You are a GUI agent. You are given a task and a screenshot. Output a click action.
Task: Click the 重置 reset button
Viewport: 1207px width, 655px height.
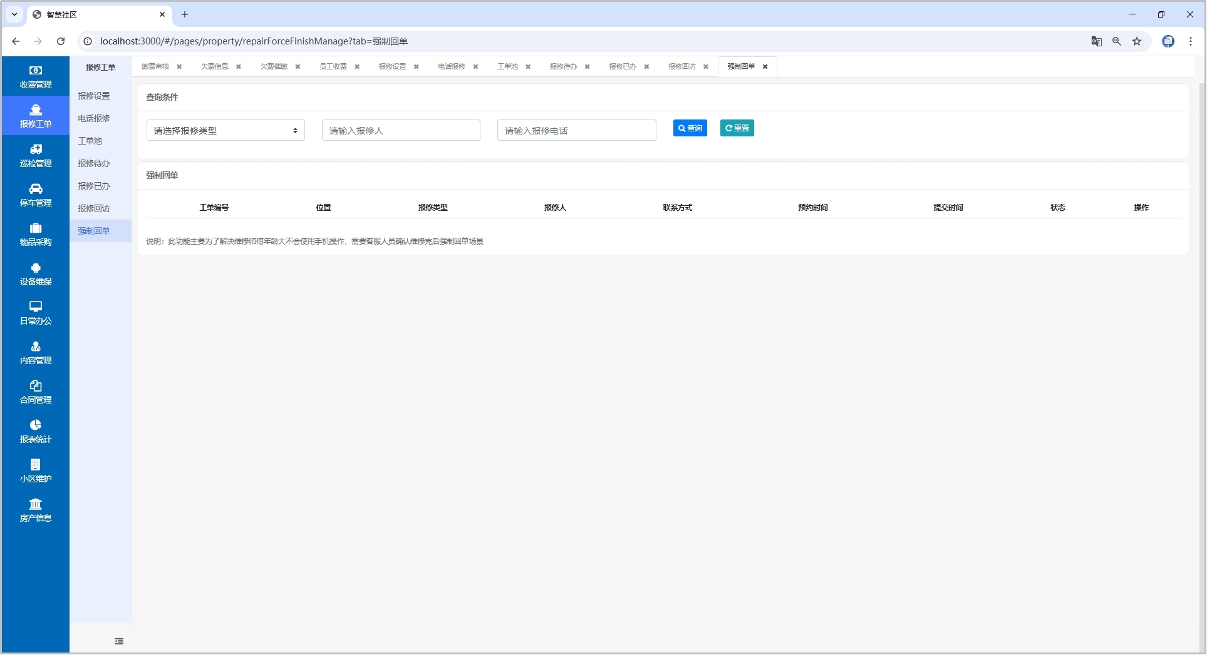(x=737, y=128)
